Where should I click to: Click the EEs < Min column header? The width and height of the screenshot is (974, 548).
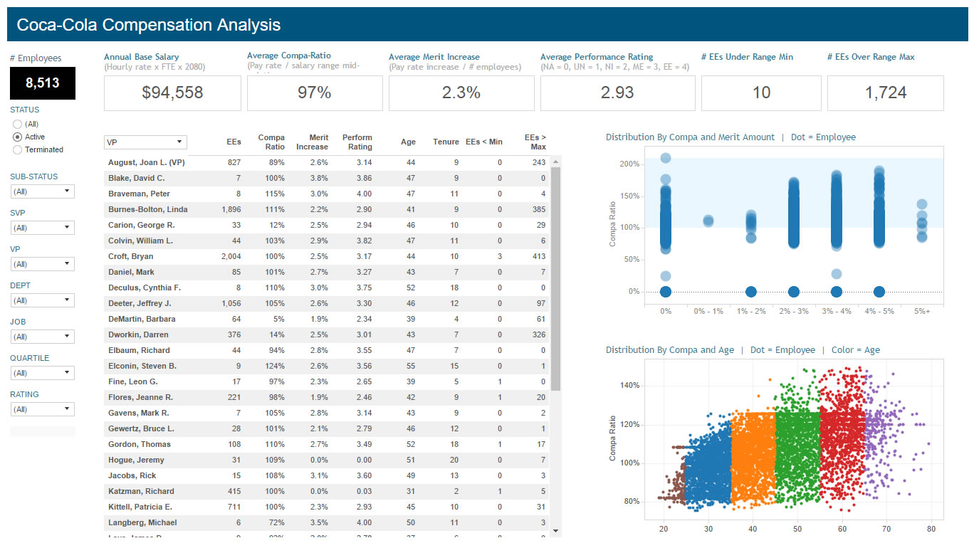tap(484, 142)
